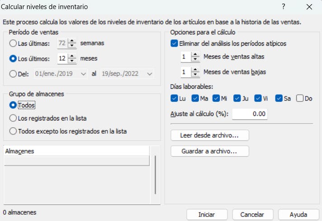Increase Meses de ventas altas value
The image size is (322, 221).
(195, 54)
